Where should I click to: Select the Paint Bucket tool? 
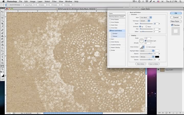[2, 45]
